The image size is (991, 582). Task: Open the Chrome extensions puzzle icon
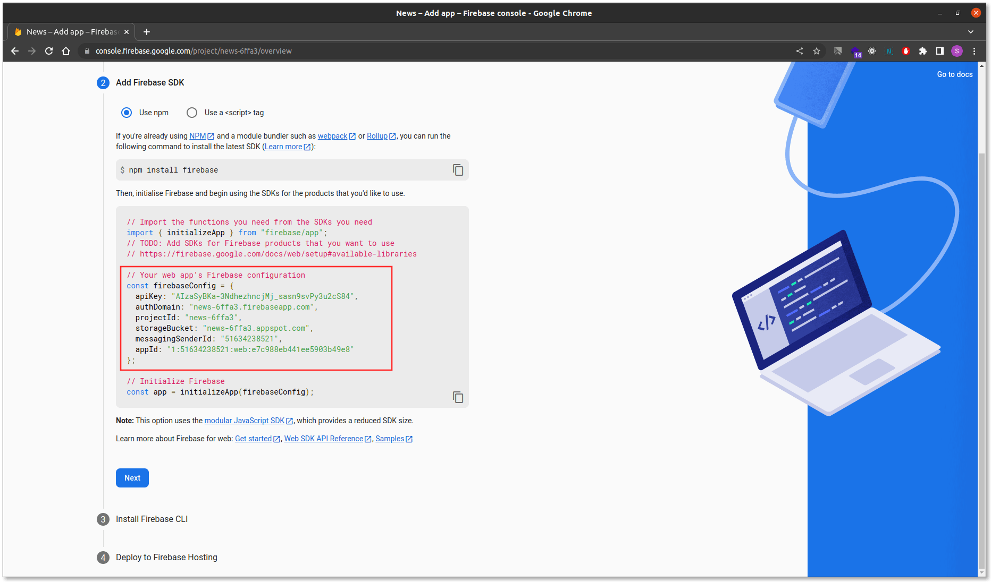click(x=923, y=51)
